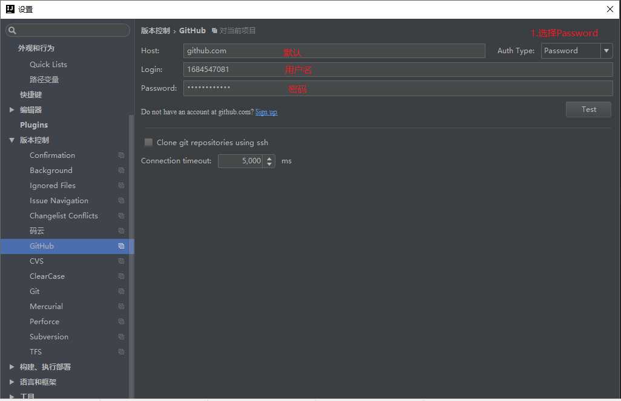
Task: Click the Connection timeout value field
Action: click(240, 161)
